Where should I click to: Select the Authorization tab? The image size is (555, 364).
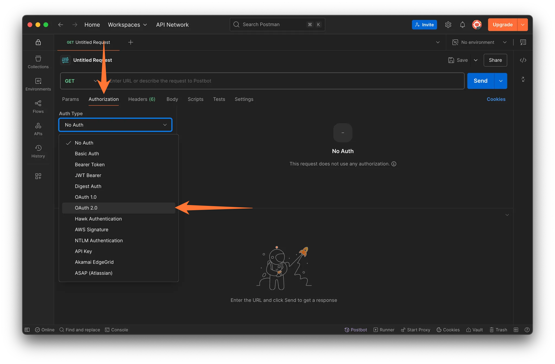point(104,99)
